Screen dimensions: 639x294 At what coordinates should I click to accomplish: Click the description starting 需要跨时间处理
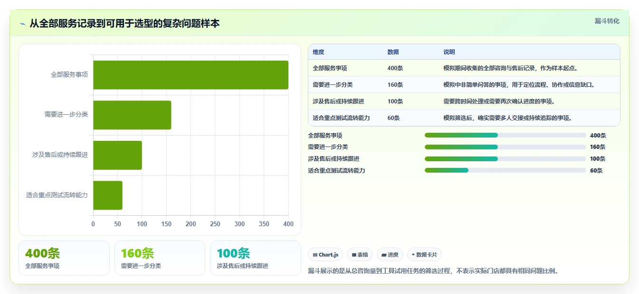[499, 101]
